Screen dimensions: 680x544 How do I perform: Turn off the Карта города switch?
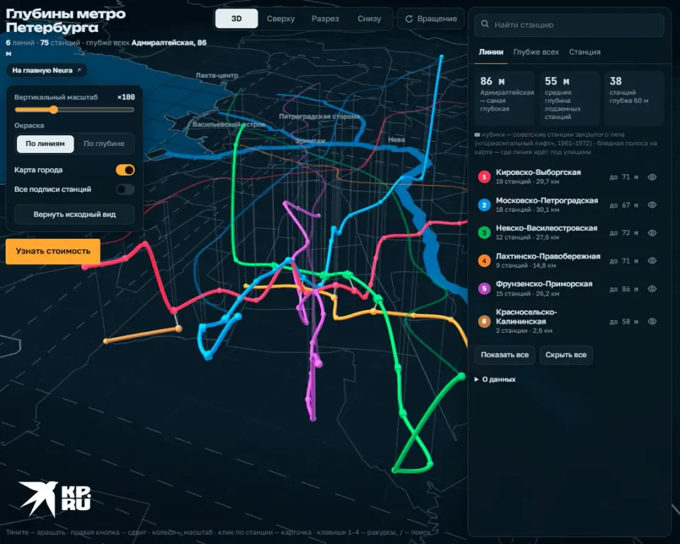125,170
